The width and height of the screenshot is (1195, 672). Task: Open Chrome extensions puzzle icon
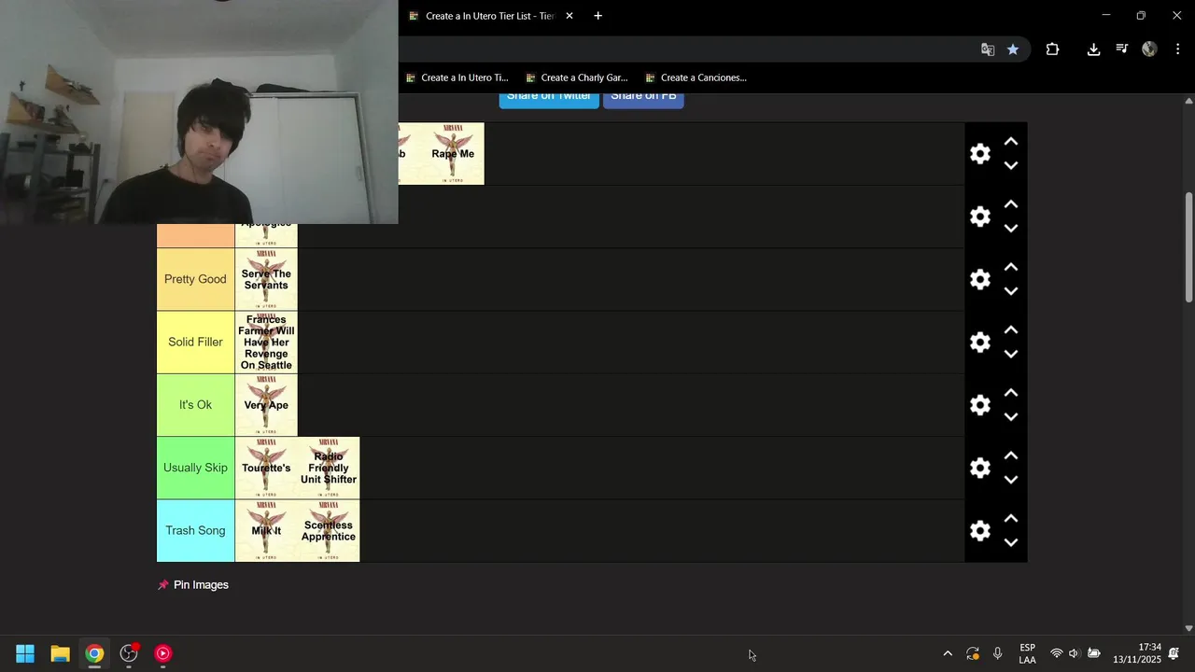[1052, 49]
